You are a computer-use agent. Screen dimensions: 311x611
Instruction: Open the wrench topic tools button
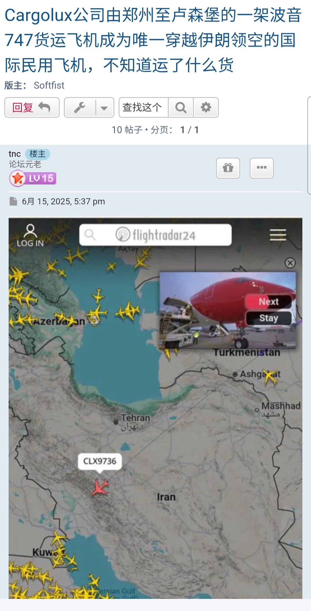80,108
